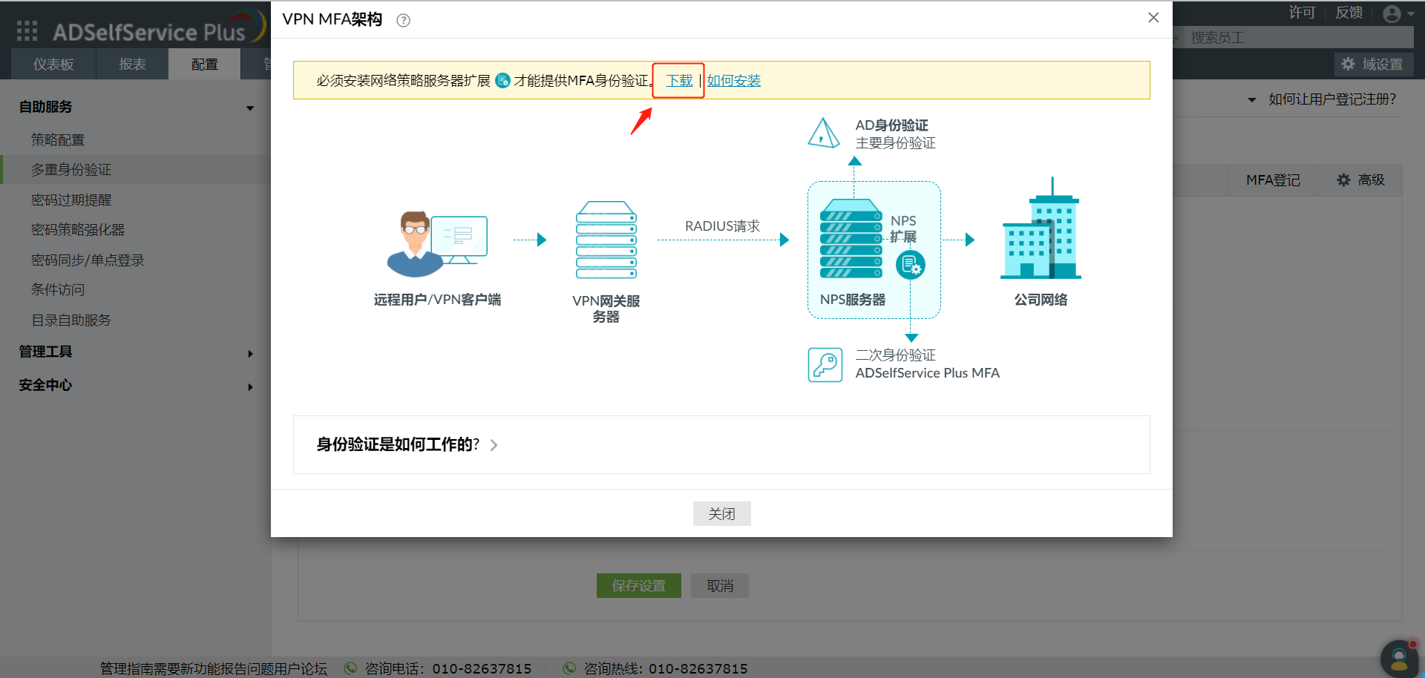Open the 如何安装 link
Viewport: 1425px width, 678px height.
tap(733, 80)
